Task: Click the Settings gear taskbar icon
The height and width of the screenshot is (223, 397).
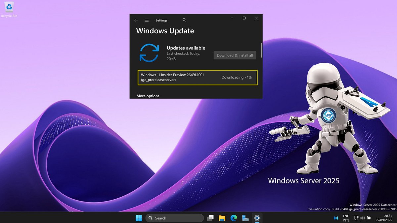Action: pyautogui.click(x=257, y=218)
